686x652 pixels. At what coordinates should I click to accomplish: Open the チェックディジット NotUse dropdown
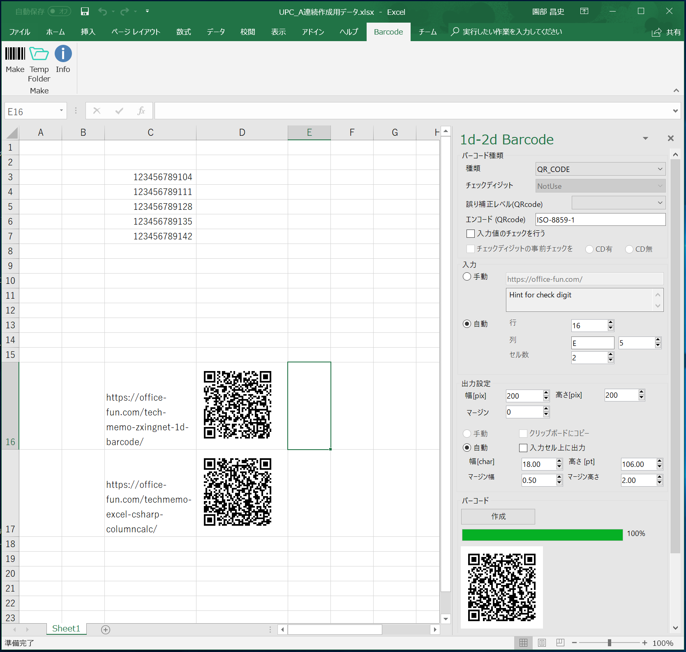[601, 186]
